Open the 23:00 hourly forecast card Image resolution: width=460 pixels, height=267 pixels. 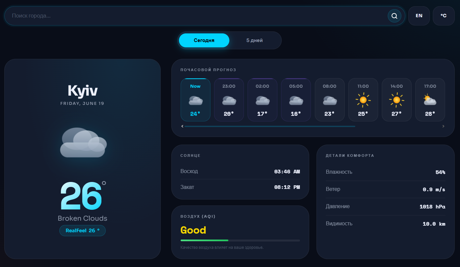[x=229, y=100]
